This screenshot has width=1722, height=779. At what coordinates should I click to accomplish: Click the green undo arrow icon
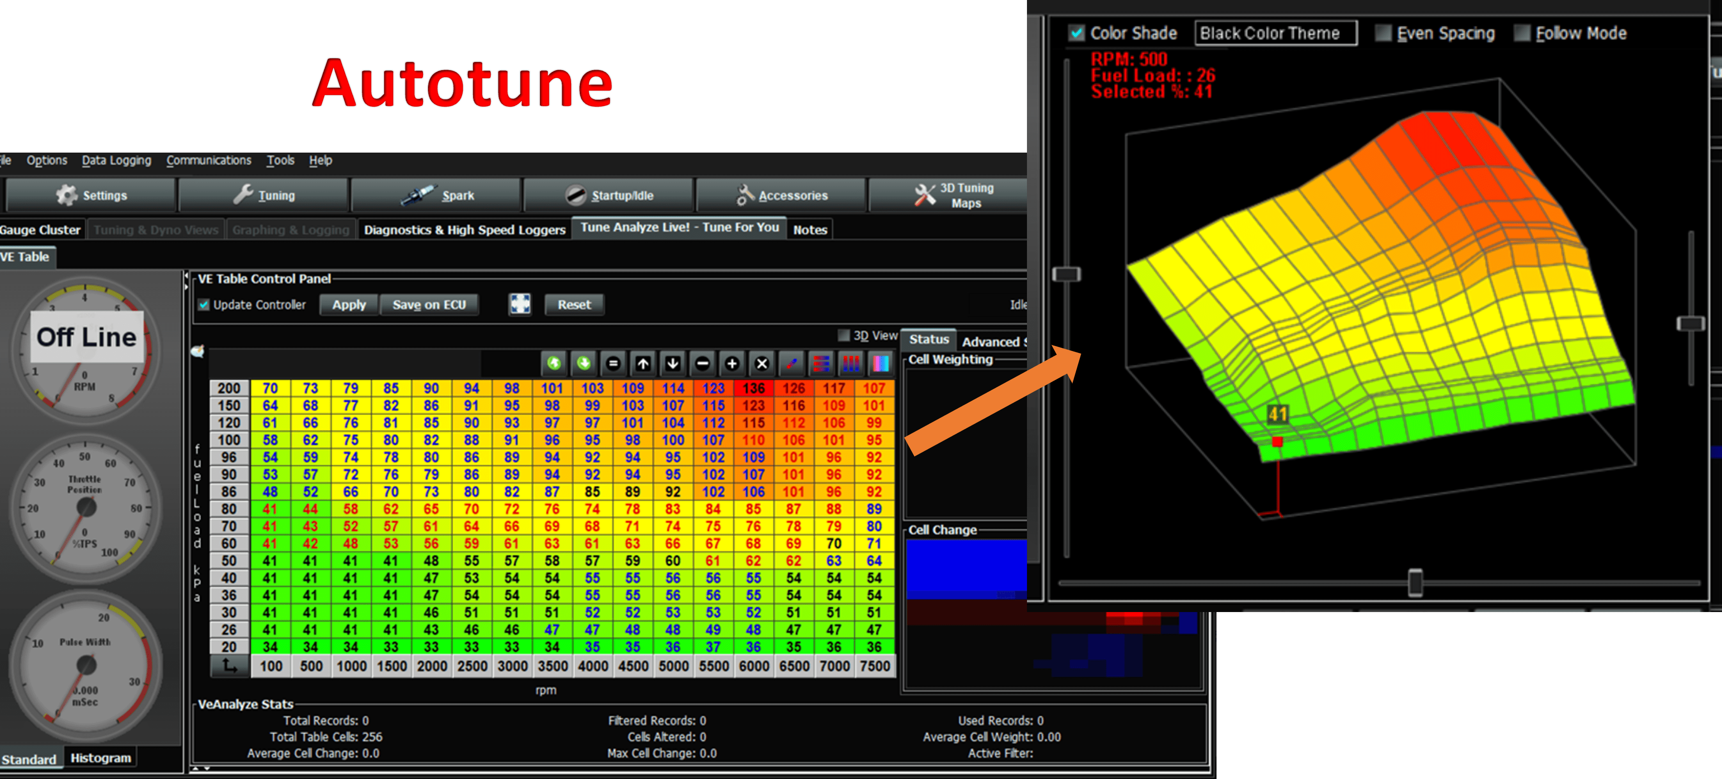[x=554, y=363]
